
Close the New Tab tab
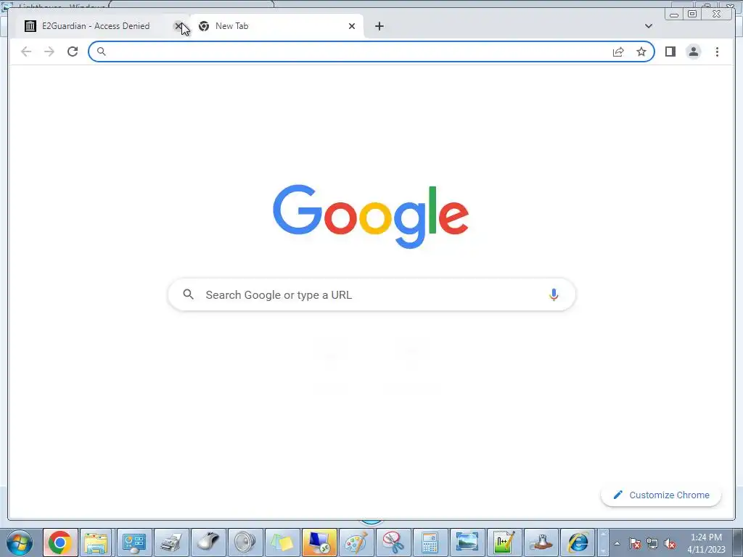pos(352,26)
